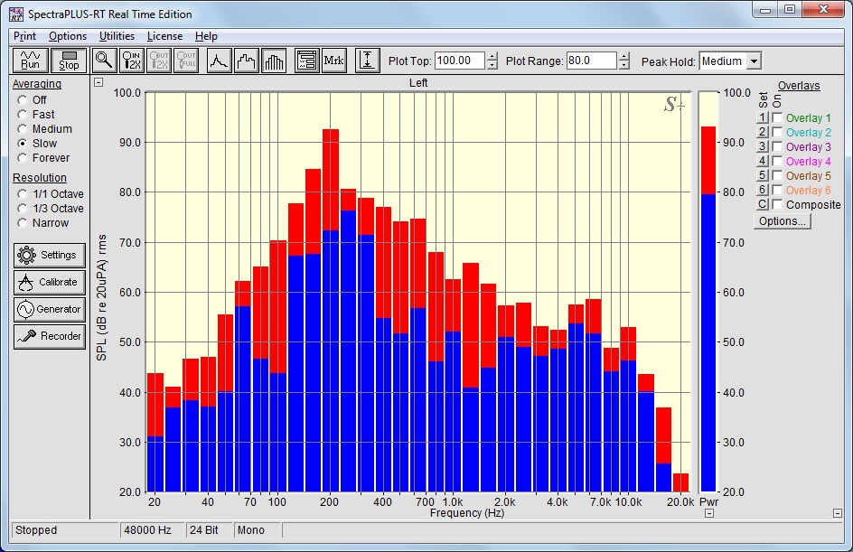Screen dimensions: 853x552
Task: Switch to line plot display style
Action: click(x=219, y=61)
